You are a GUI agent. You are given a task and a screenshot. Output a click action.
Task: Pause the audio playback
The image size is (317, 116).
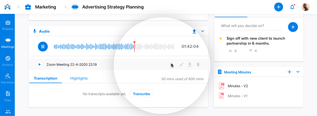pyautogui.click(x=43, y=47)
